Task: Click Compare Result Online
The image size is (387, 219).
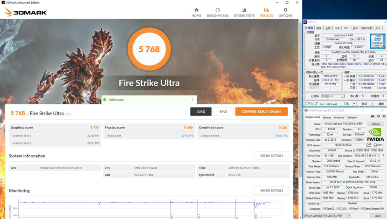Action: [262, 111]
